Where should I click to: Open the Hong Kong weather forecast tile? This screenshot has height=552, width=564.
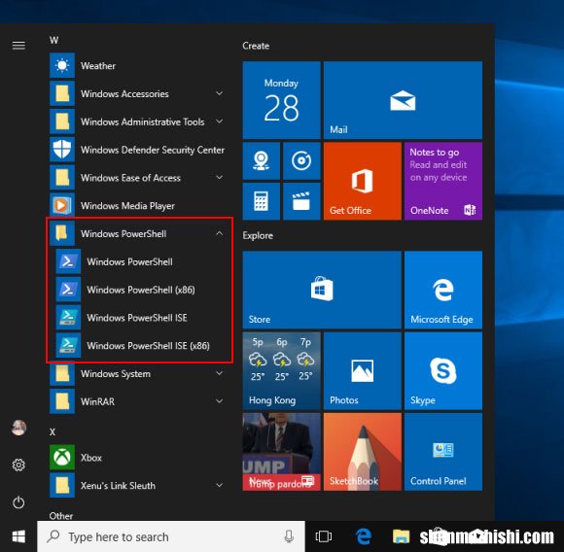pos(281,370)
